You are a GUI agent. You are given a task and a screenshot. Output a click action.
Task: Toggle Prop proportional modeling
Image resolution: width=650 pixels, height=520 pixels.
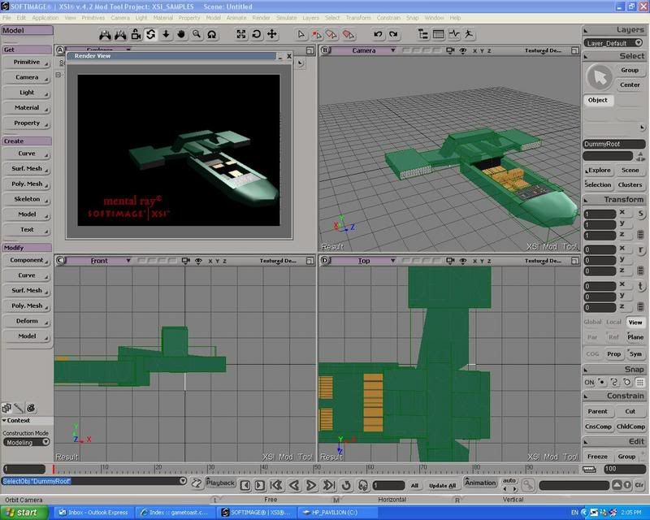pos(613,353)
